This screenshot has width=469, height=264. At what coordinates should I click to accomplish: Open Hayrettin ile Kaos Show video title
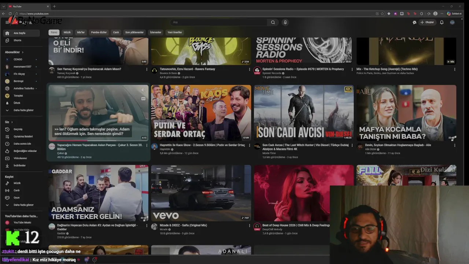(x=202, y=145)
